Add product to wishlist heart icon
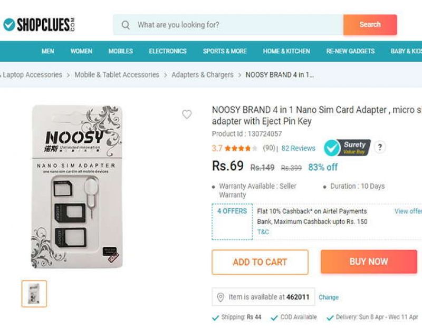The image size is (422, 328). click(x=187, y=114)
